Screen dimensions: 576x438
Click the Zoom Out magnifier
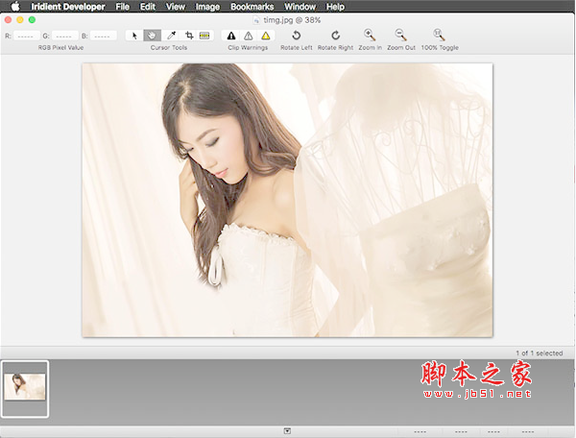tap(400, 36)
